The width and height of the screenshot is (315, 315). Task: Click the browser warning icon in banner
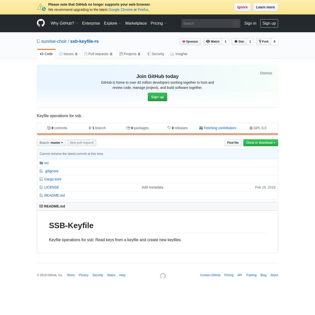(41, 7)
